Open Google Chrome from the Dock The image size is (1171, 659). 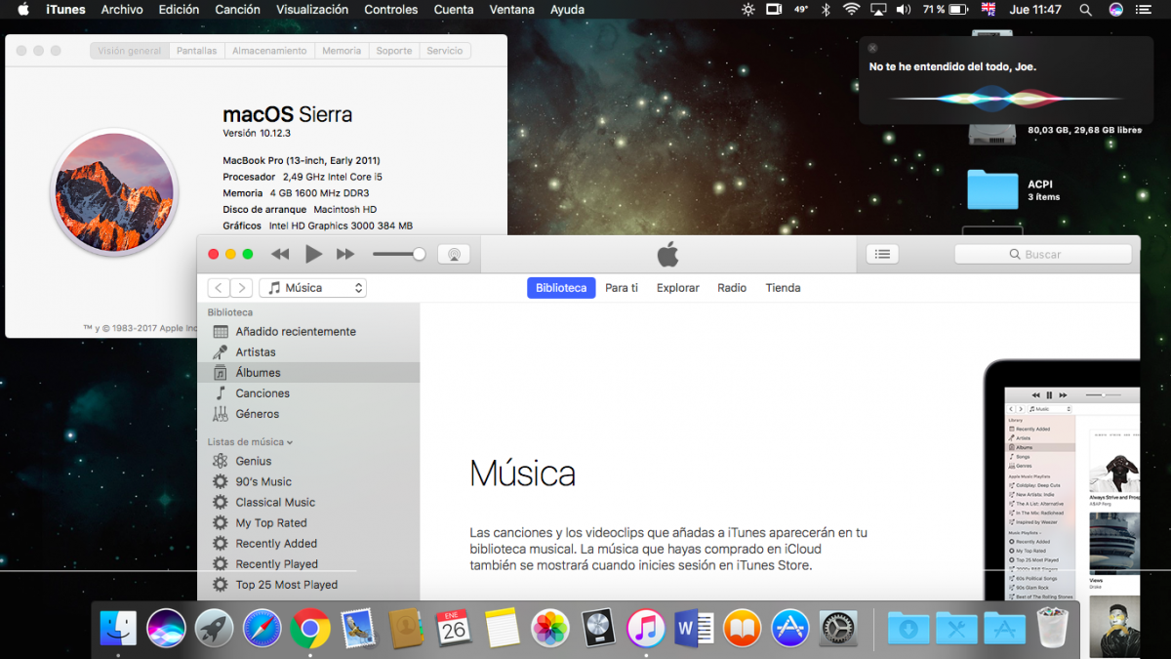pyautogui.click(x=310, y=629)
